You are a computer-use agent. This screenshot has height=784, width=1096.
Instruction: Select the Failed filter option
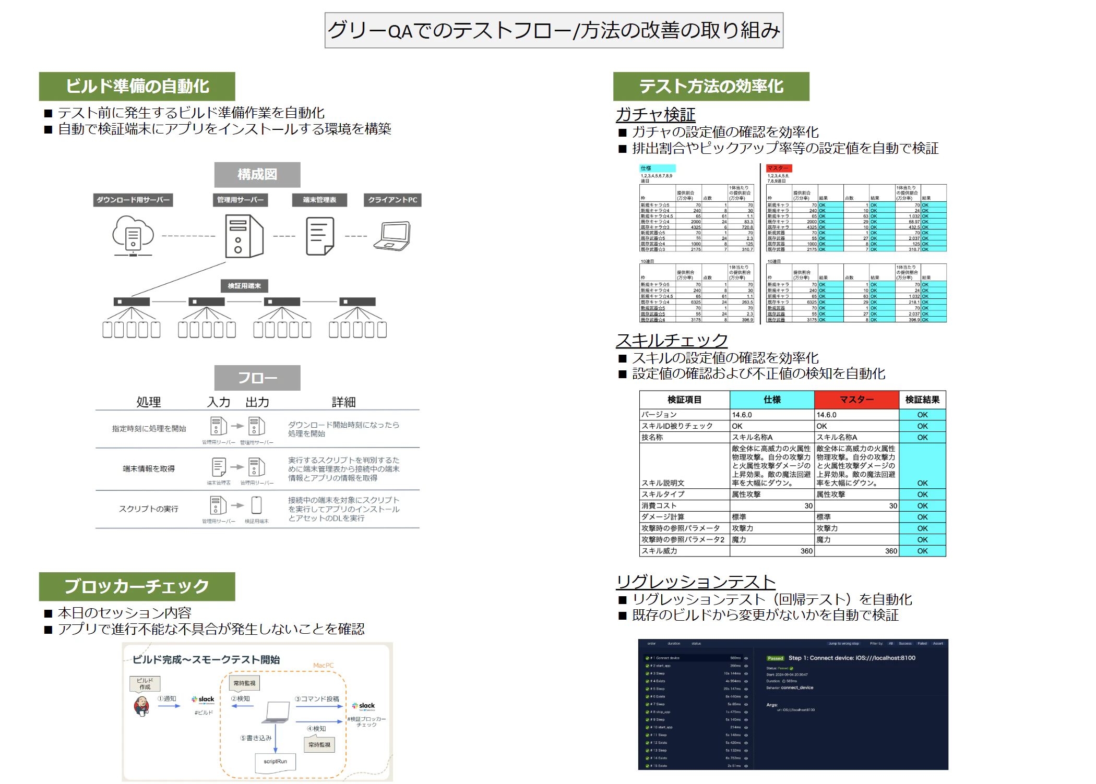click(922, 644)
